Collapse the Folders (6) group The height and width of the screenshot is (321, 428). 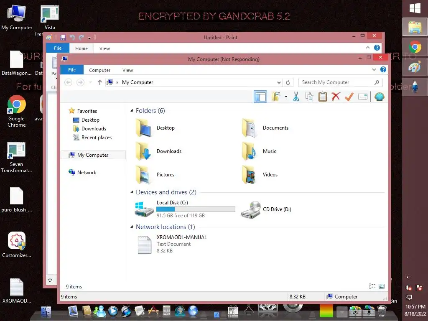(x=132, y=110)
